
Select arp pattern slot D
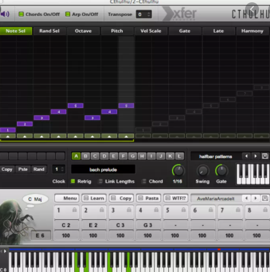tap(104, 156)
